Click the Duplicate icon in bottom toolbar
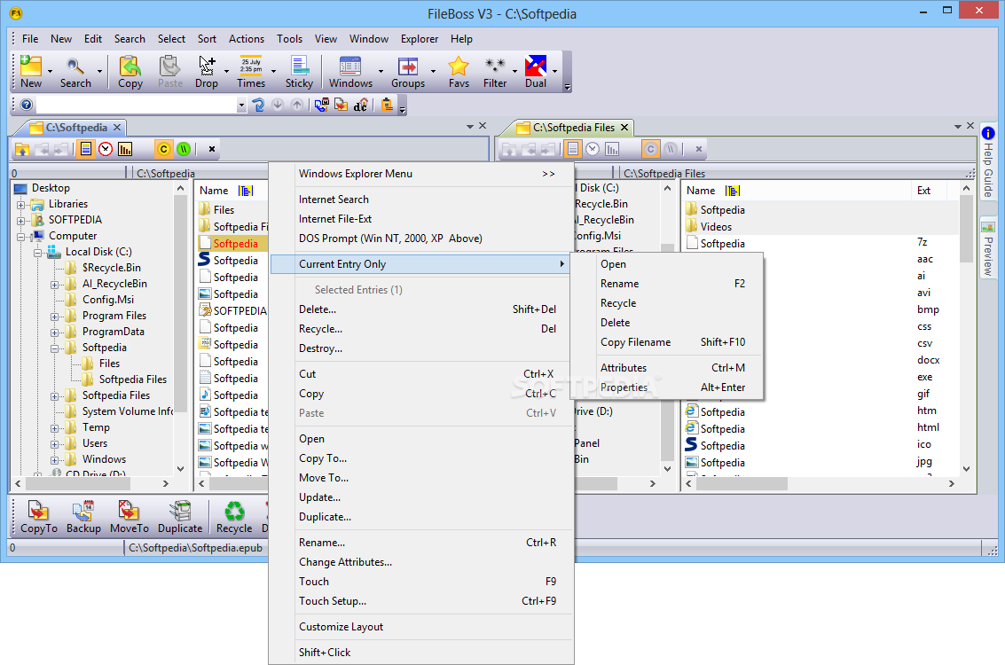Screen dimensions: 1005x665 point(180,511)
